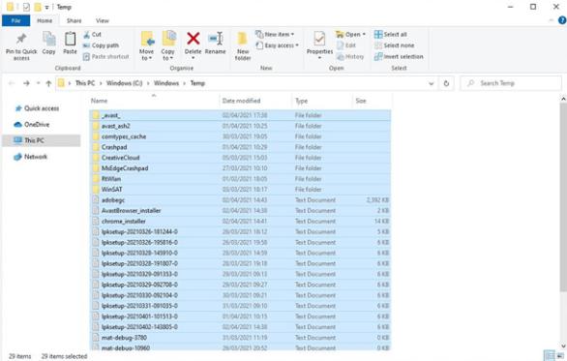Click Select all in ribbon
The height and width of the screenshot is (361, 567).
coord(391,35)
